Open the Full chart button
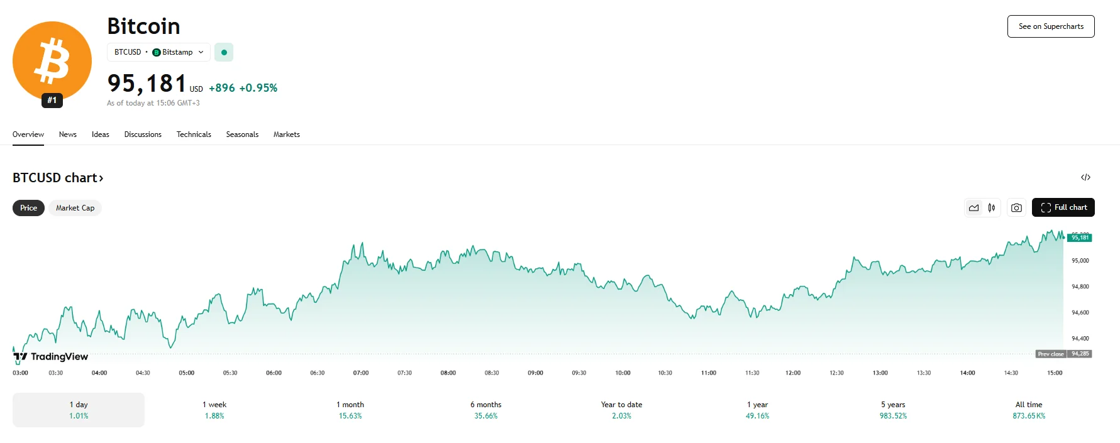 [1063, 207]
